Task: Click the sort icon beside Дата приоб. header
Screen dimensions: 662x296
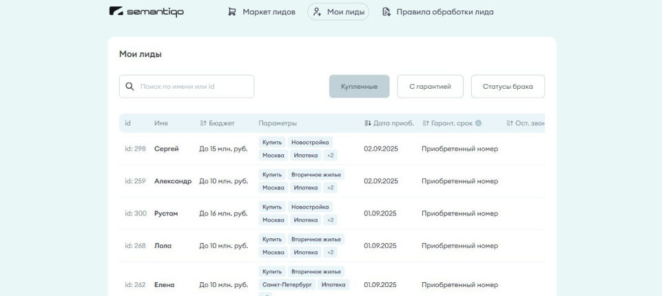Action: 368,123
